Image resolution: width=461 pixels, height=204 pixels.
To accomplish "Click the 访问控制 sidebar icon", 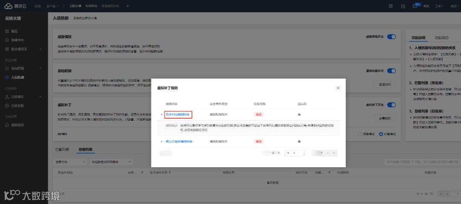I will click(7, 68).
